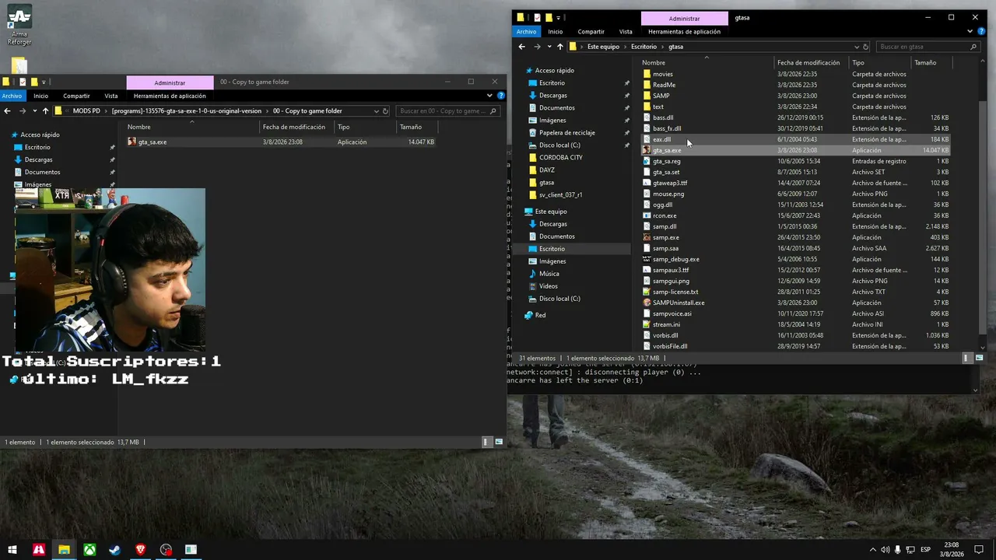
Task: Open the Xbox app on the taskbar
Action: (x=89, y=550)
